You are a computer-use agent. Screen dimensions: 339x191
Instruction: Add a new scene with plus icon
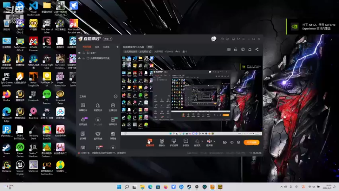(x=117, y=47)
